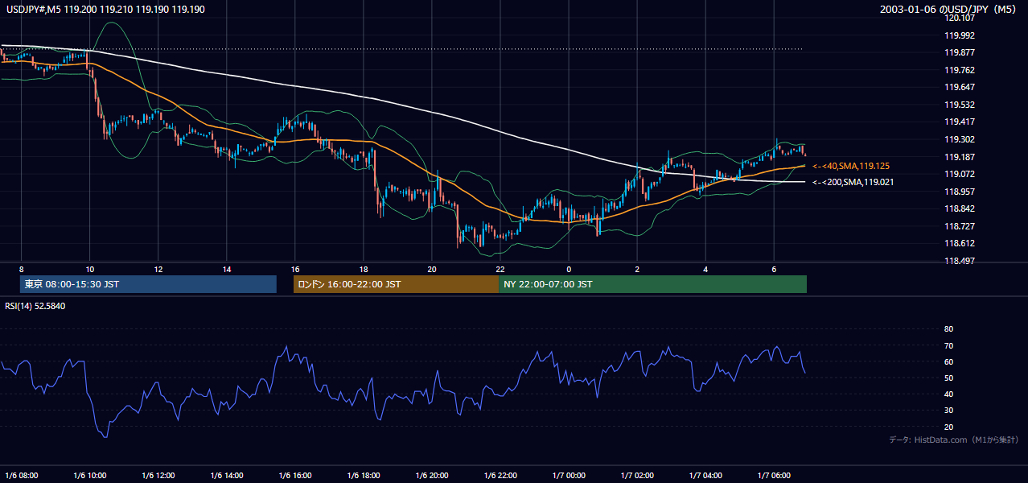Click price axis value 119.647

click(x=960, y=87)
